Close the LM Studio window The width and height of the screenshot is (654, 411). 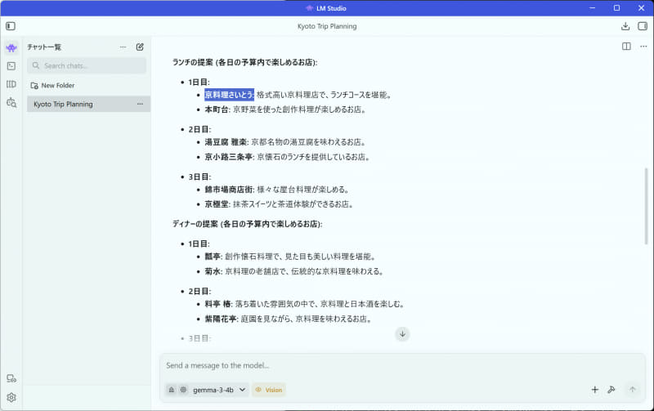(642, 8)
